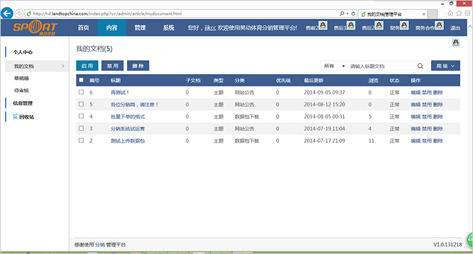Screen dimensions: 473x254
Task: Open document 测试上传数据包
Action: pos(128,141)
